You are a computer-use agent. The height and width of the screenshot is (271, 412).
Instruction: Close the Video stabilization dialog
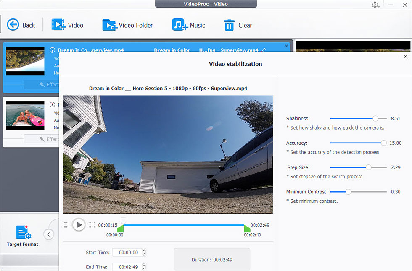[x=405, y=56]
